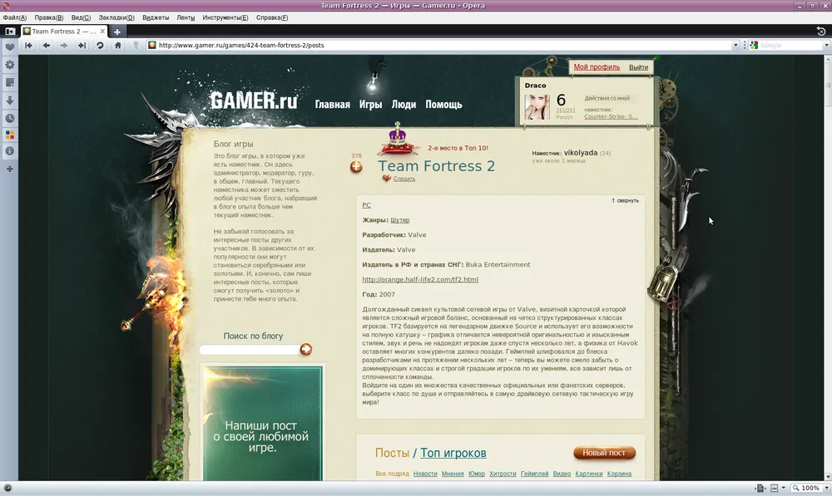Open the search engine dropdown arrow
832x496 pixels.
coord(826,46)
